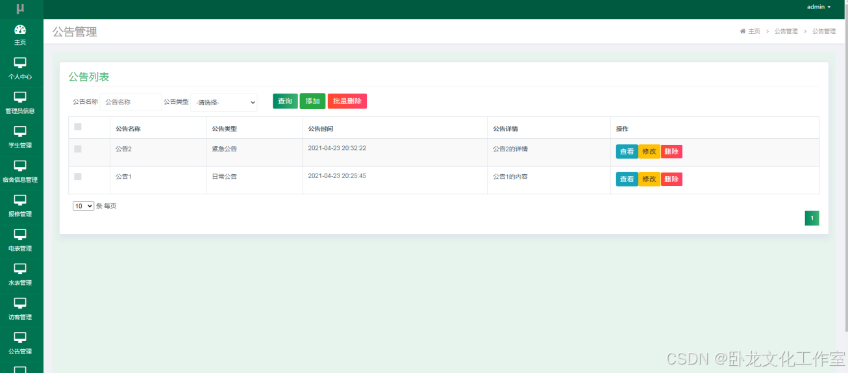Click 修改 for 公告2
The image size is (848, 373).
(x=649, y=151)
